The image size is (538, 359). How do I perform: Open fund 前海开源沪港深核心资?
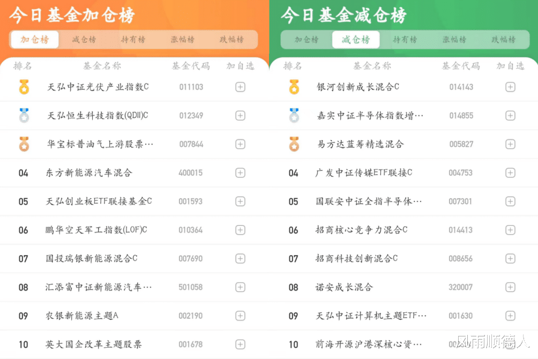tap(369, 344)
